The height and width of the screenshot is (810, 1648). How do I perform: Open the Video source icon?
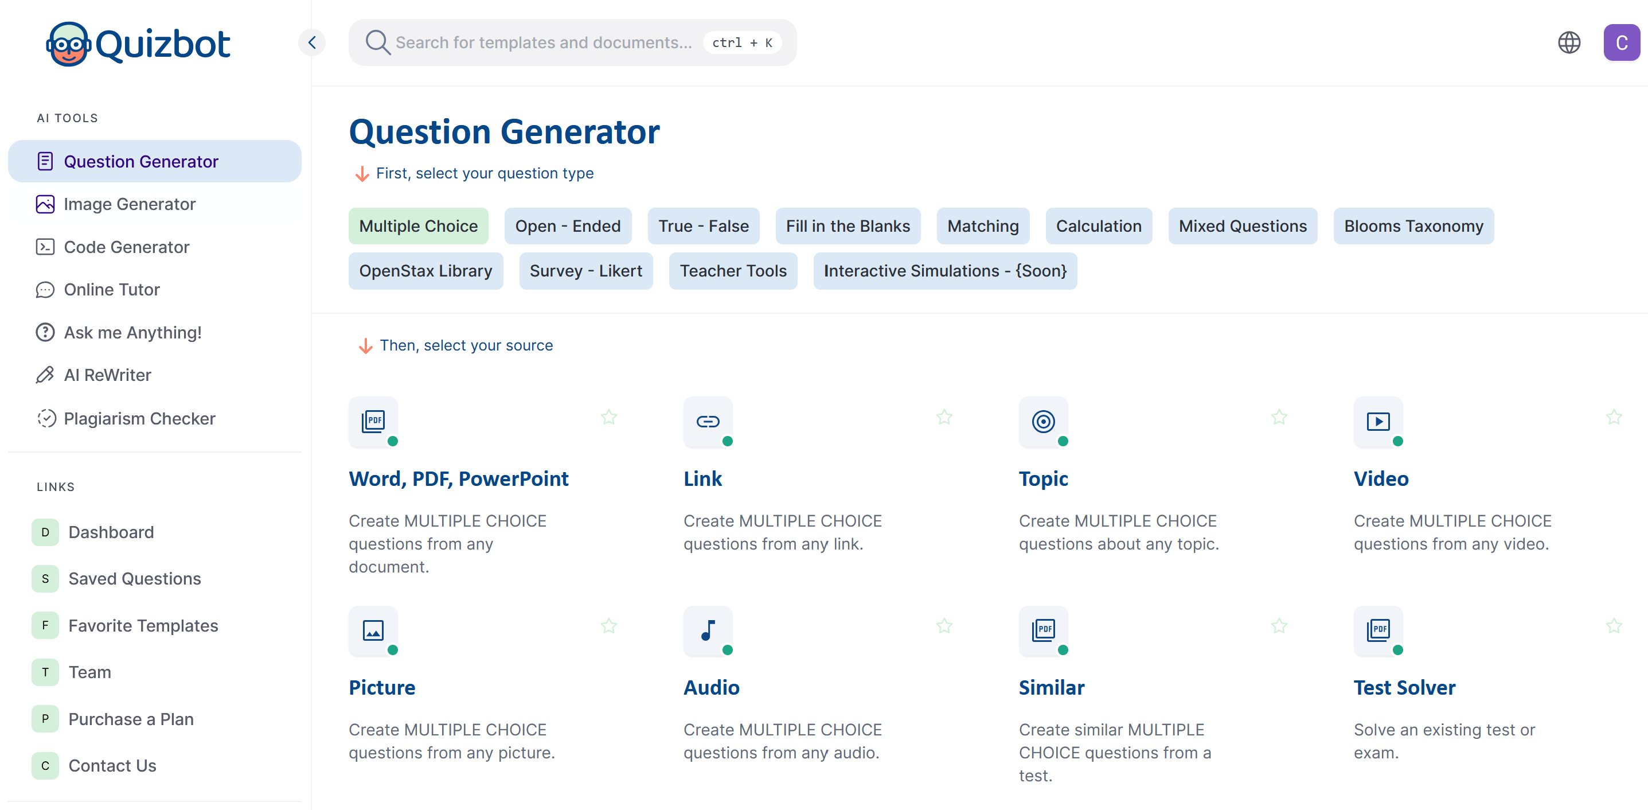(1377, 422)
